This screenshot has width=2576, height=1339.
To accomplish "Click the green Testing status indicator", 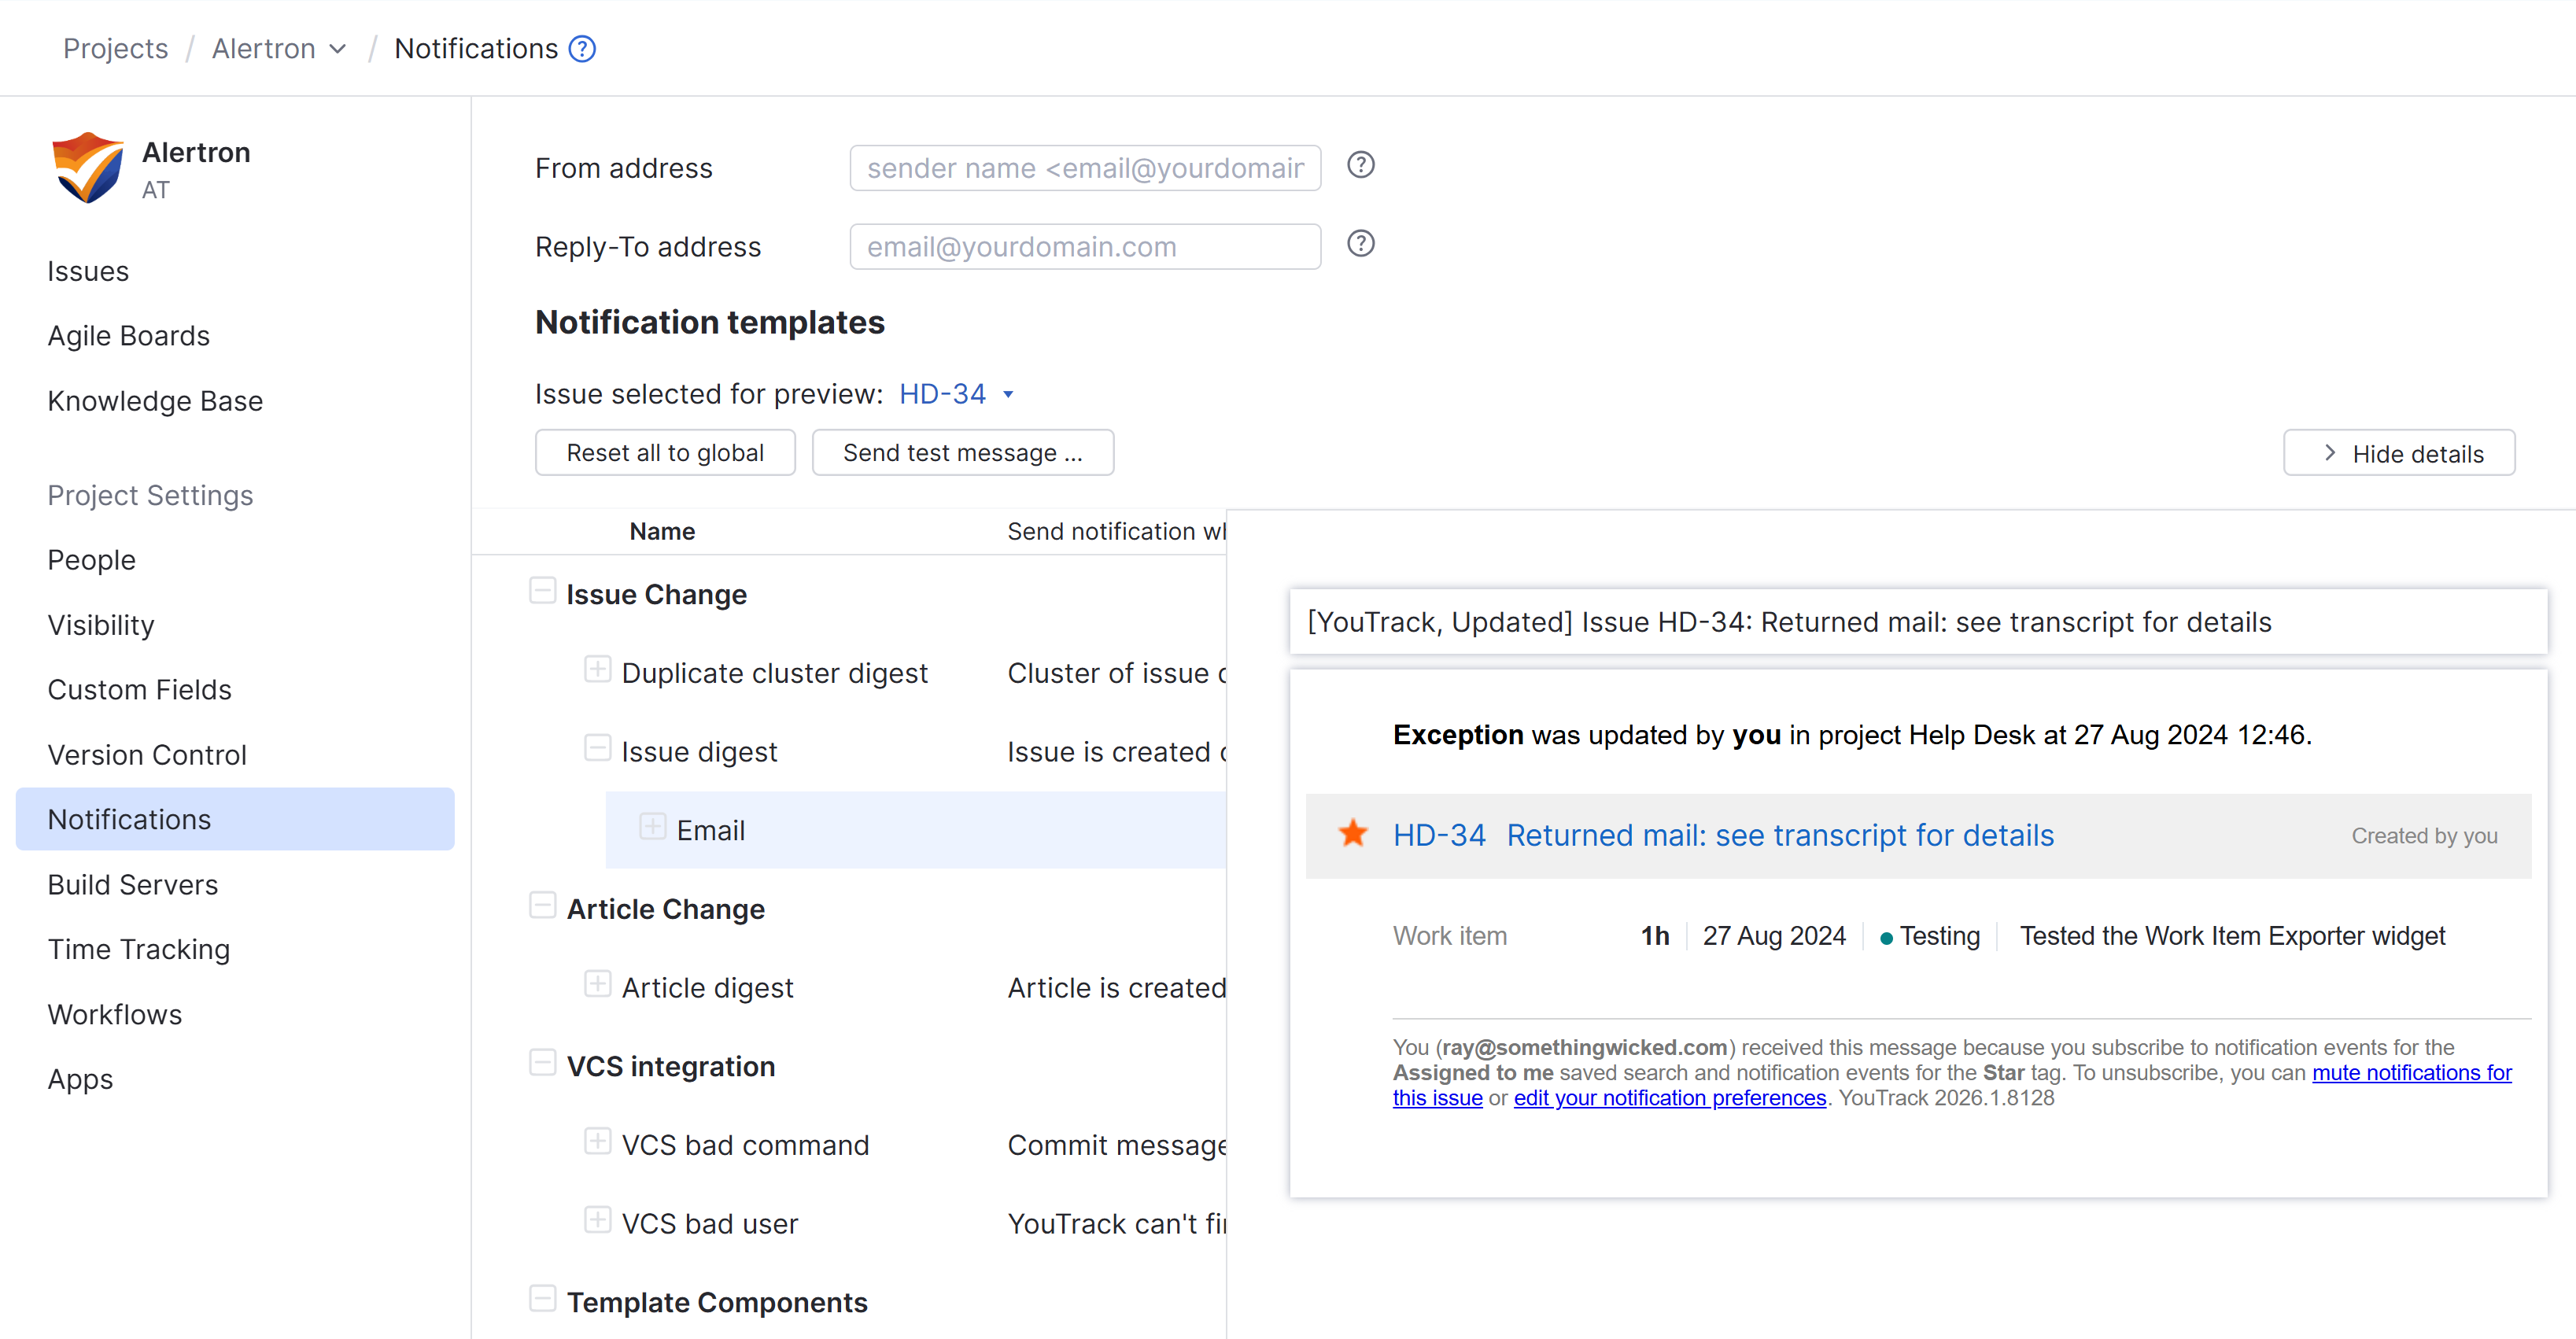I will point(1887,937).
